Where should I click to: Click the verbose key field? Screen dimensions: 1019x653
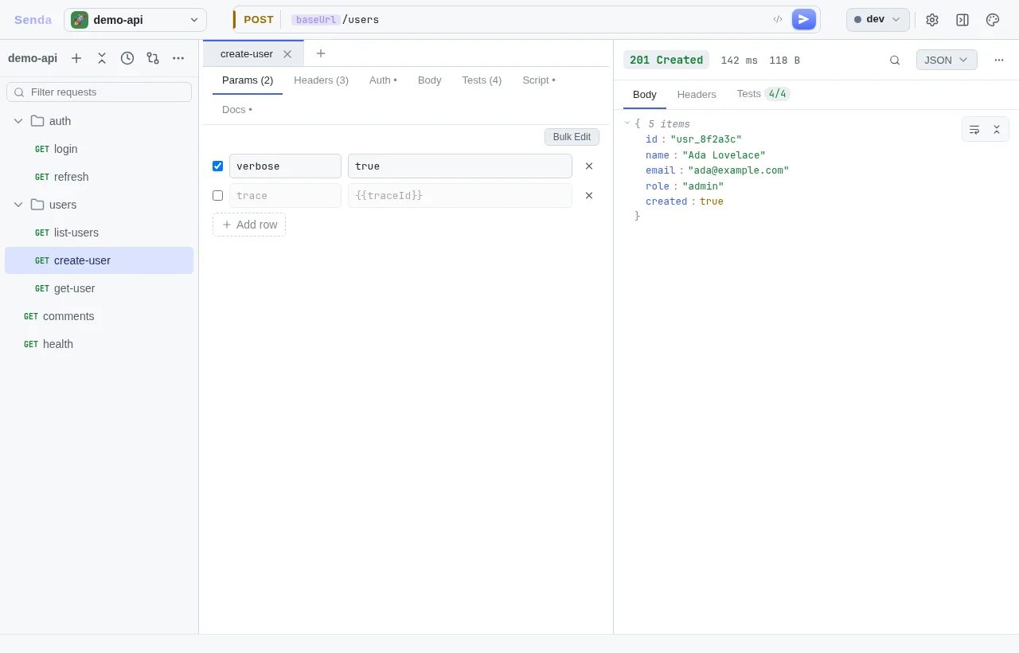(285, 166)
